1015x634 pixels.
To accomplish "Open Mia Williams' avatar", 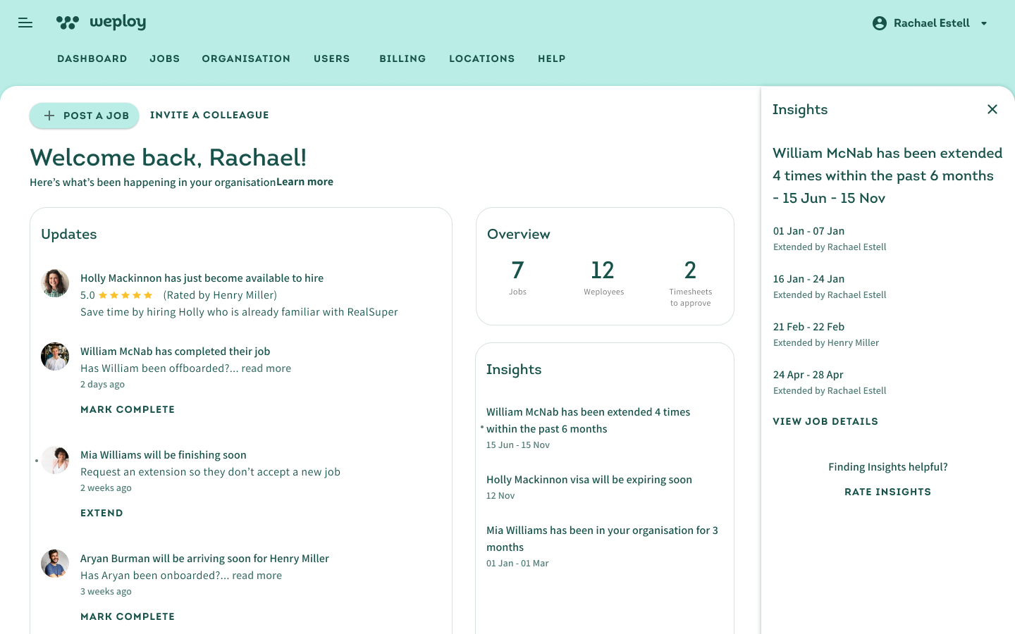I will click(55, 460).
